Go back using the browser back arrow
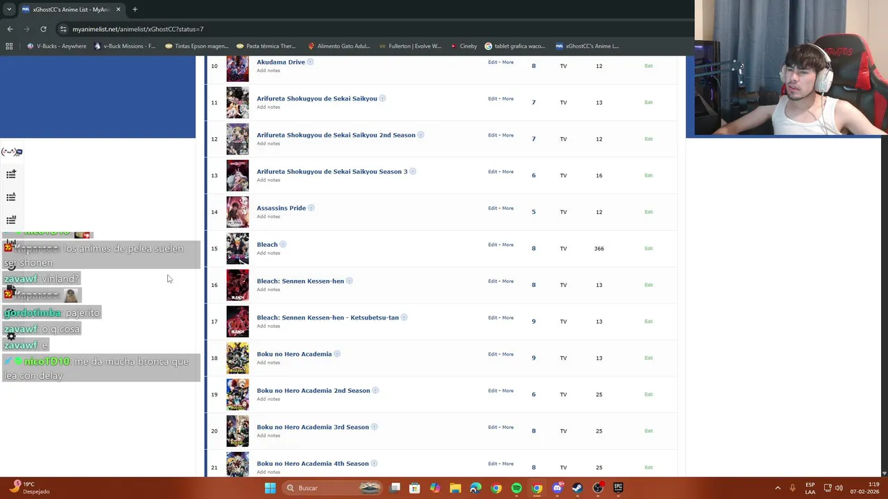Viewport: 888px width, 499px height. coord(10,29)
